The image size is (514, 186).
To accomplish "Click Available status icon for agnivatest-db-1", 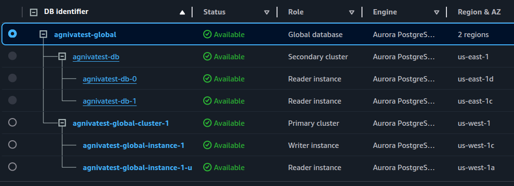I will click(207, 101).
